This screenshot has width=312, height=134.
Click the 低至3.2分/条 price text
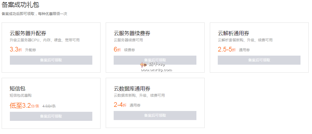point(24,106)
